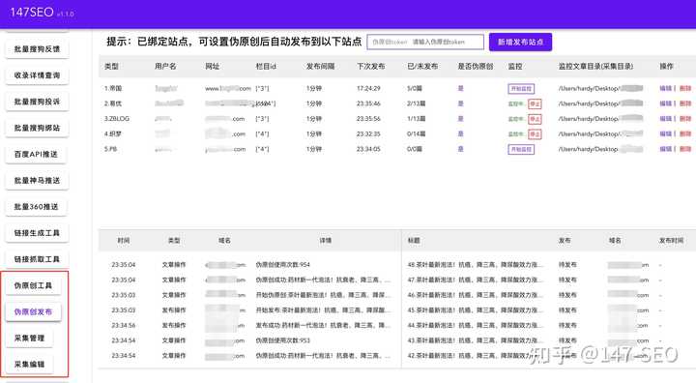Image resolution: width=696 pixels, height=383 pixels.
Task: Select the 伪原创发布 sidebar item
Action: (33, 311)
